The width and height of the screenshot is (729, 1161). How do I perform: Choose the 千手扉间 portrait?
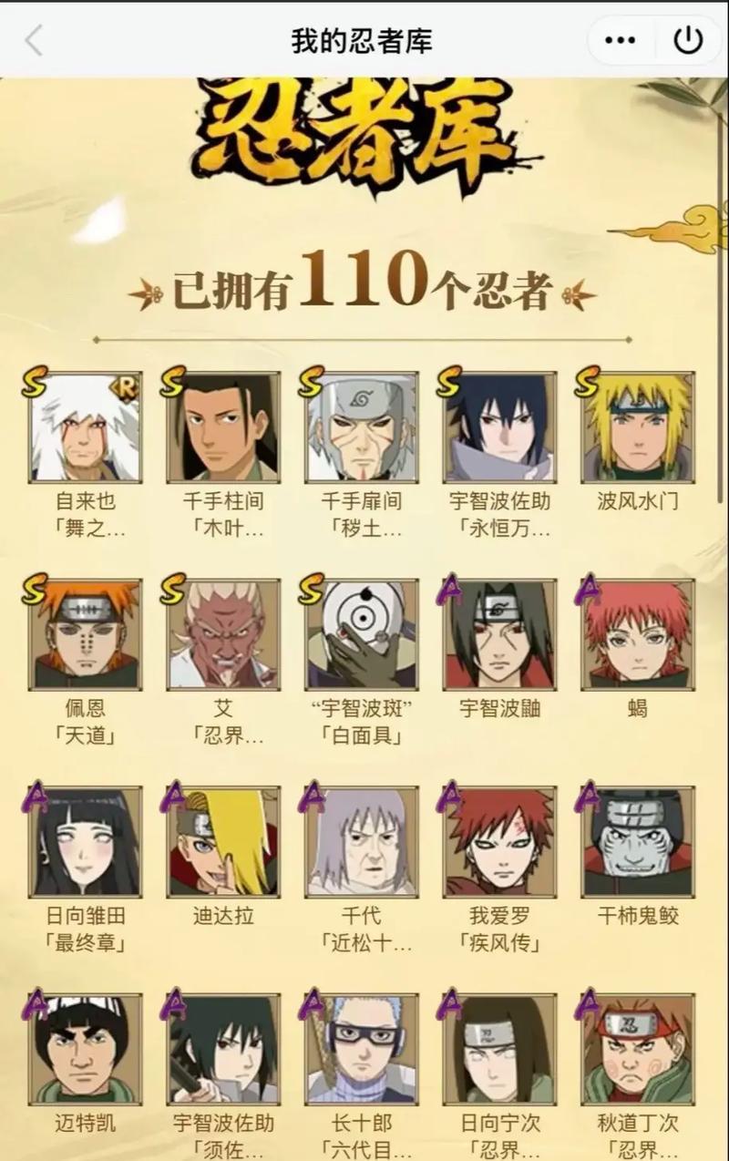(x=362, y=426)
